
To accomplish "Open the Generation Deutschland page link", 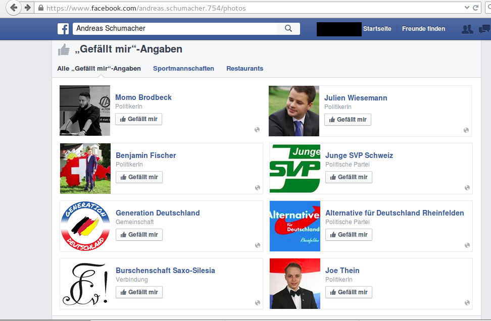I will click(158, 213).
